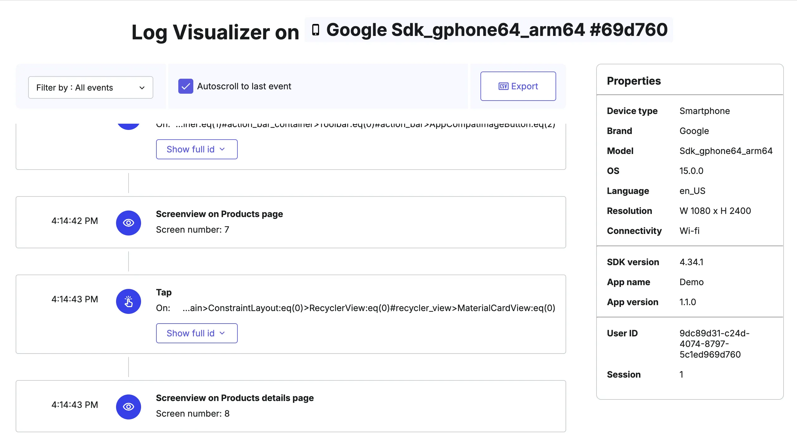This screenshot has width=797, height=446.
Task: Click the eye icon on Screenview Products page event
Action: (x=129, y=222)
